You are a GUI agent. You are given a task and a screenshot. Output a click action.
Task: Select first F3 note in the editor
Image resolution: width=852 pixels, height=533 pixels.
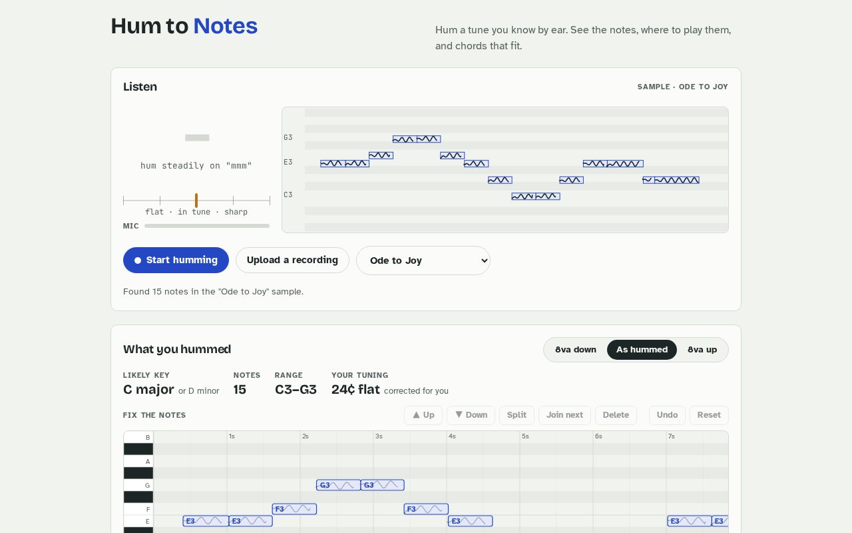[294, 509]
